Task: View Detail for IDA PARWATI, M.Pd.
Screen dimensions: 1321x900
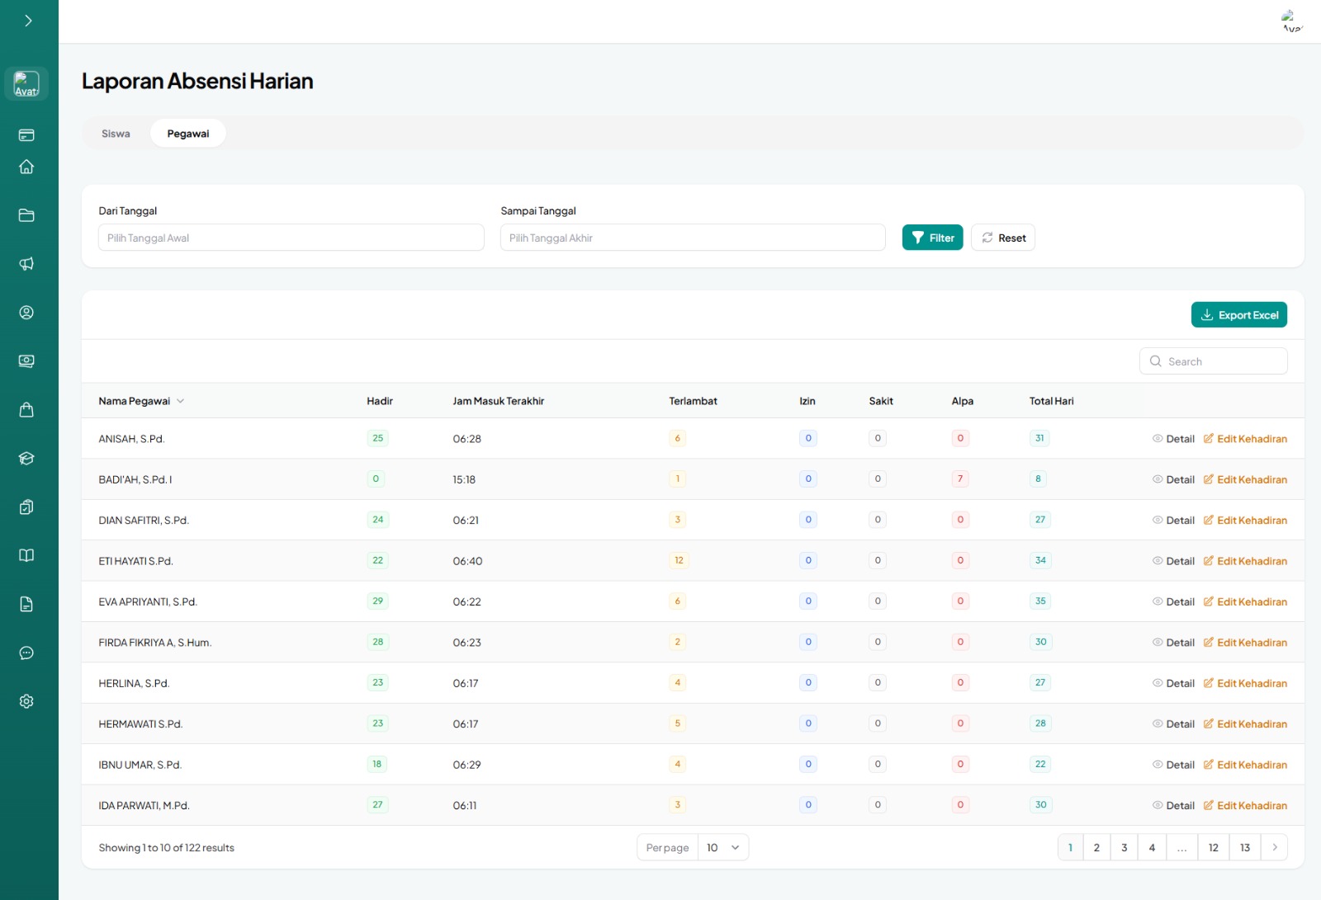Action: tap(1173, 806)
